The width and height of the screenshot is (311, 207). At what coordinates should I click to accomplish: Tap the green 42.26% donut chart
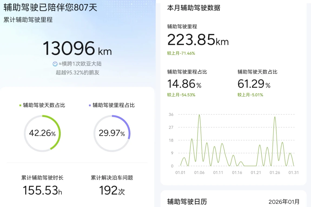tap(42, 133)
